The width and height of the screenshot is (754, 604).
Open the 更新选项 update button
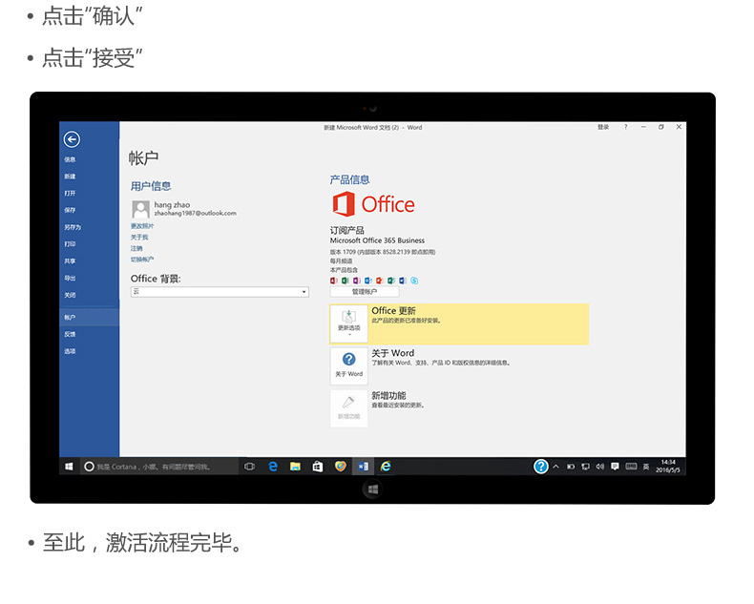click(x=348, y=323)
